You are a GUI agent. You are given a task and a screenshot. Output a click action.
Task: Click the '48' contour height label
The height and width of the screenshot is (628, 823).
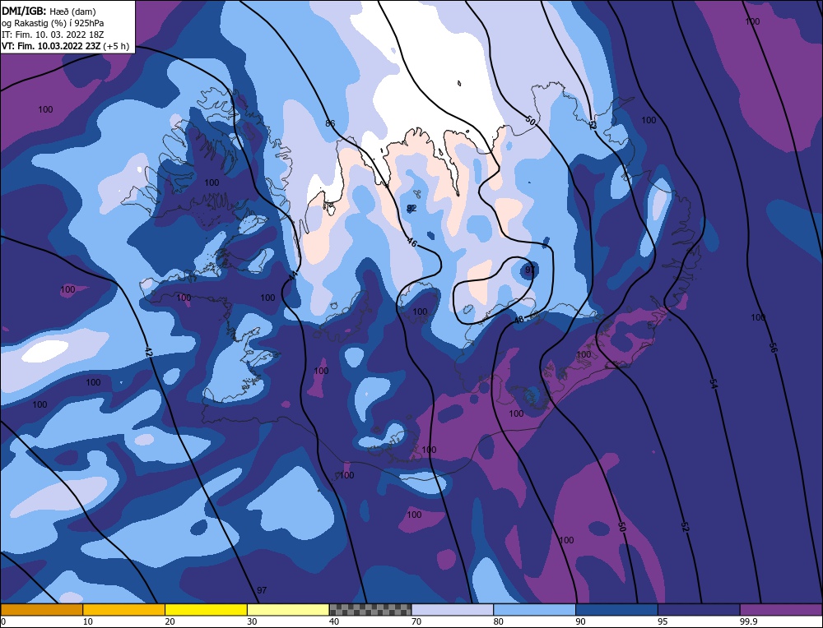pyautogui.click(x=518, y=319)
